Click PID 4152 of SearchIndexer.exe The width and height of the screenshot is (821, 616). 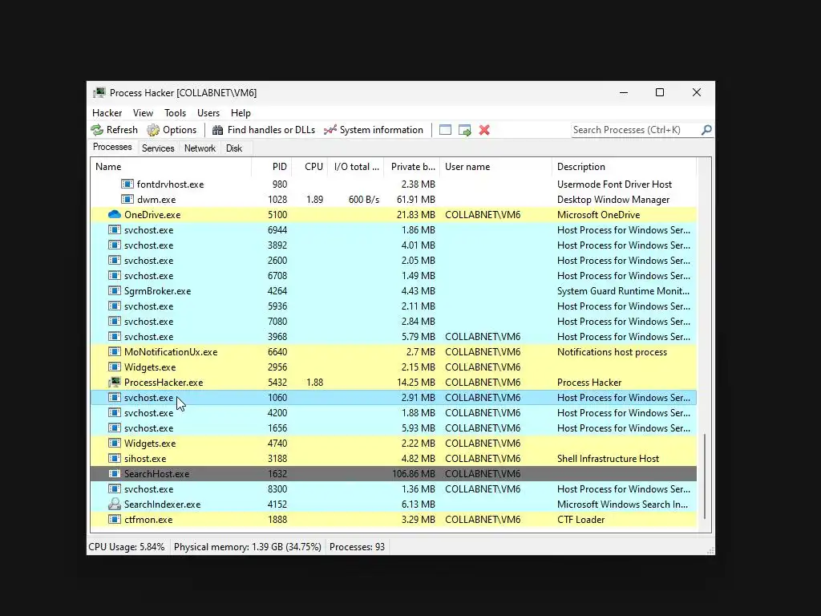click(277, 505)
